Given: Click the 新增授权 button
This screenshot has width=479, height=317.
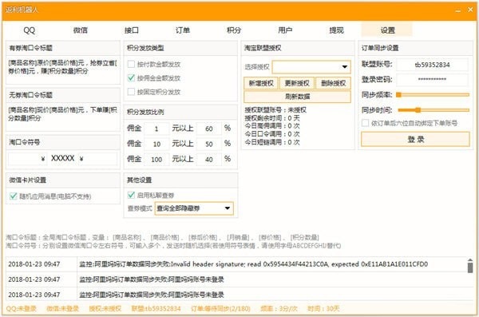Looking at the screenshot, I should (x=261, y=83).
